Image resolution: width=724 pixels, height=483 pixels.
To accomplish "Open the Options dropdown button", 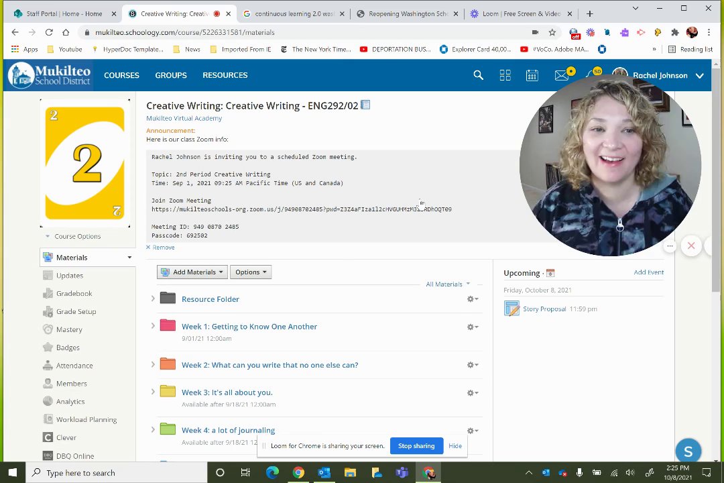I will click(x=251, y=272).
